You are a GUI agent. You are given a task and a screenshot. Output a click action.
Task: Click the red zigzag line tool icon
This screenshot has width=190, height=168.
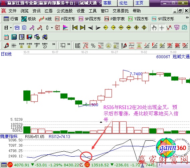[169, 28]
